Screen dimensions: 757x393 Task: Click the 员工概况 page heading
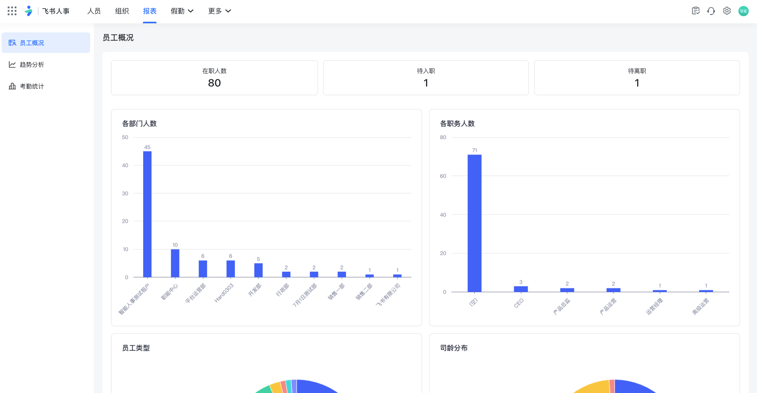pyautogui.click(x=118, y=38)
